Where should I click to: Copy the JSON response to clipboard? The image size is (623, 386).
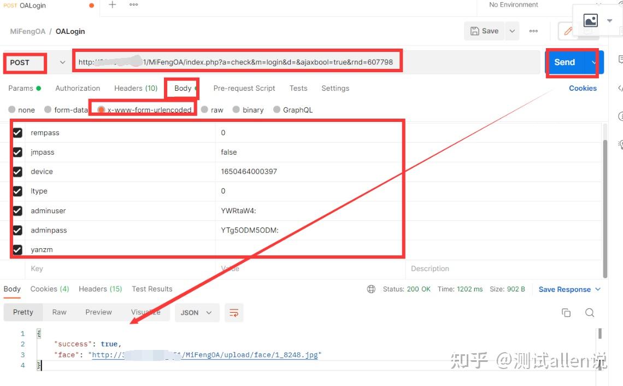click(566, 312)
